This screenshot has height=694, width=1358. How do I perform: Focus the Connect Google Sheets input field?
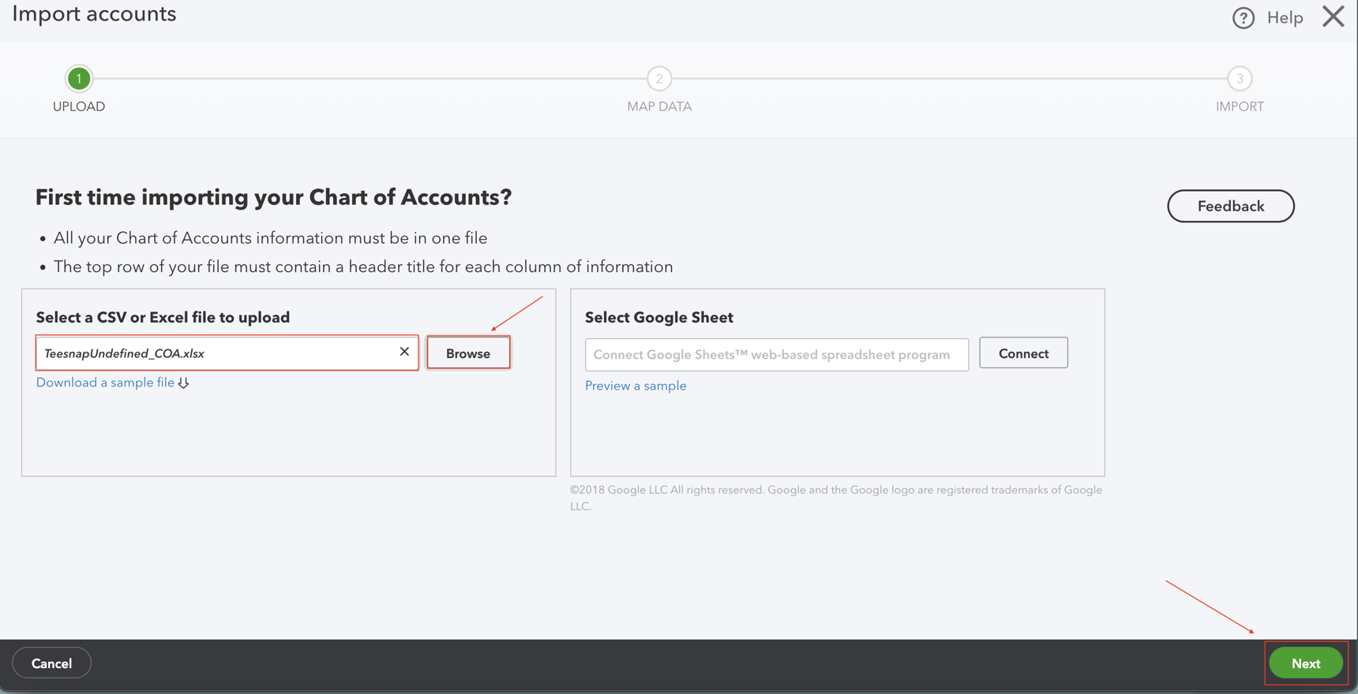[x=777, y=354]
